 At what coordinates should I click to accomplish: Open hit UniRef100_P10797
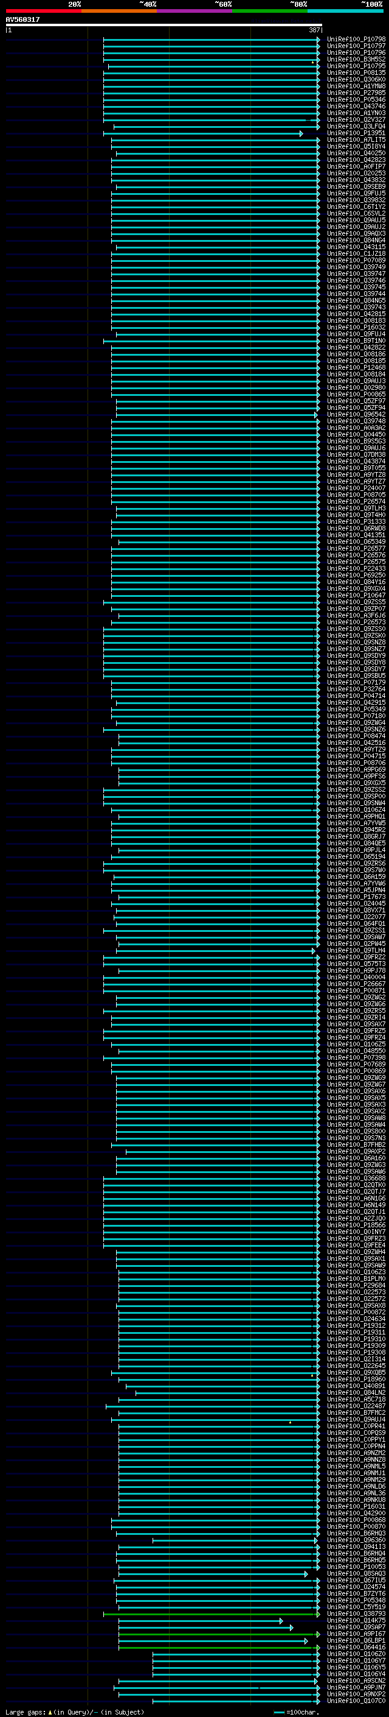[x=356, y=46]
